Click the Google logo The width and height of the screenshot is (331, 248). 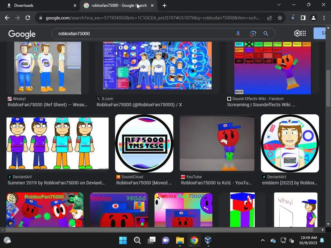(x=22, y=34)
